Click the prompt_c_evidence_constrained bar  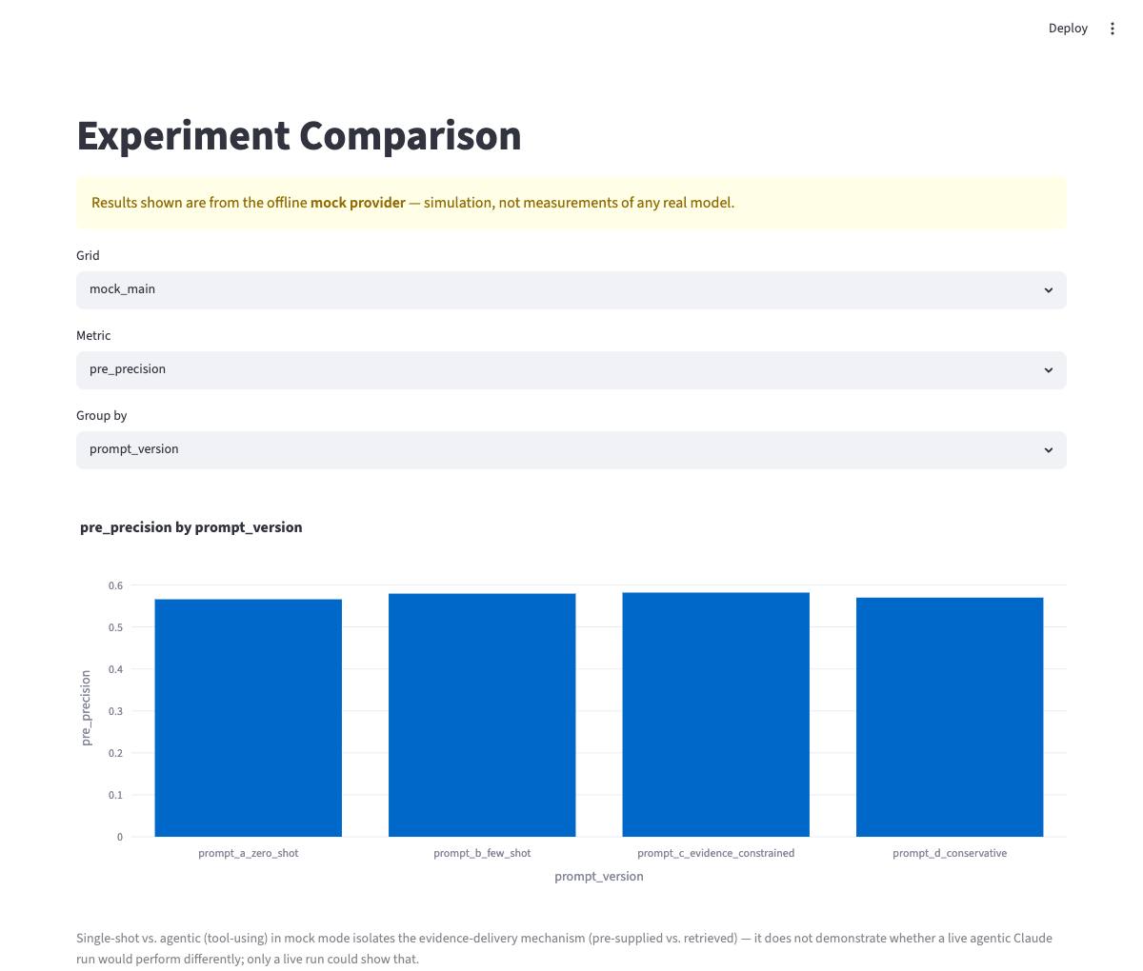point(715,714)
